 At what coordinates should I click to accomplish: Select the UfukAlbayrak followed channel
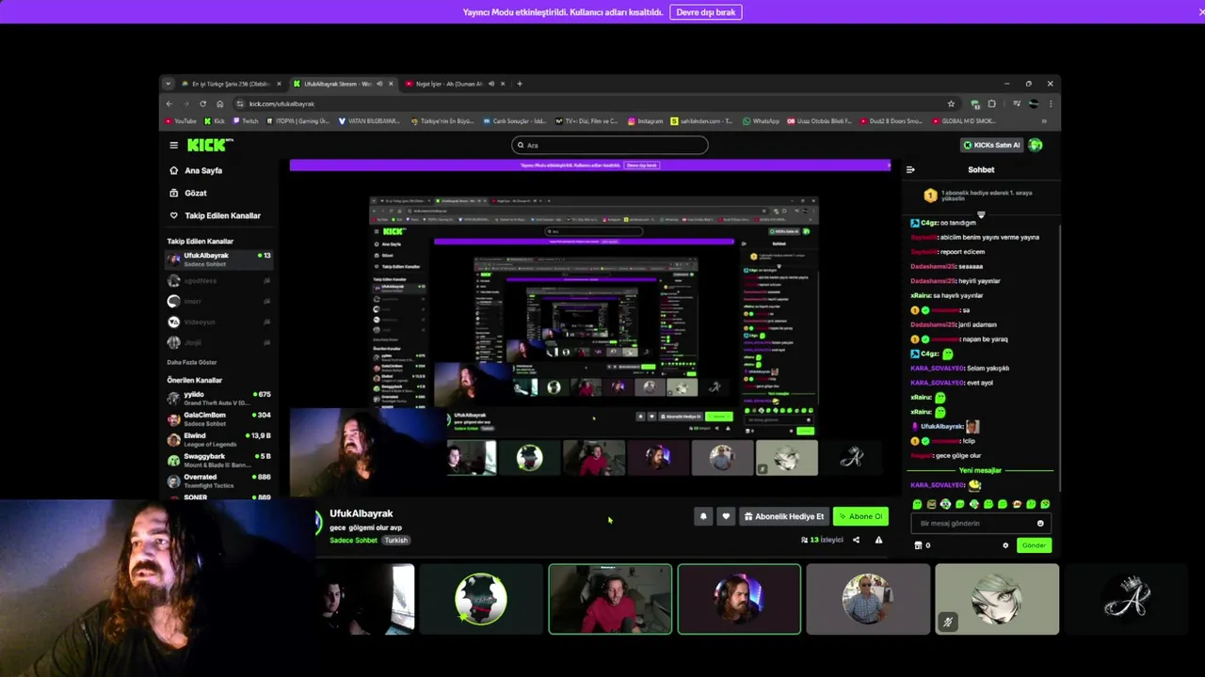(219, 260)
